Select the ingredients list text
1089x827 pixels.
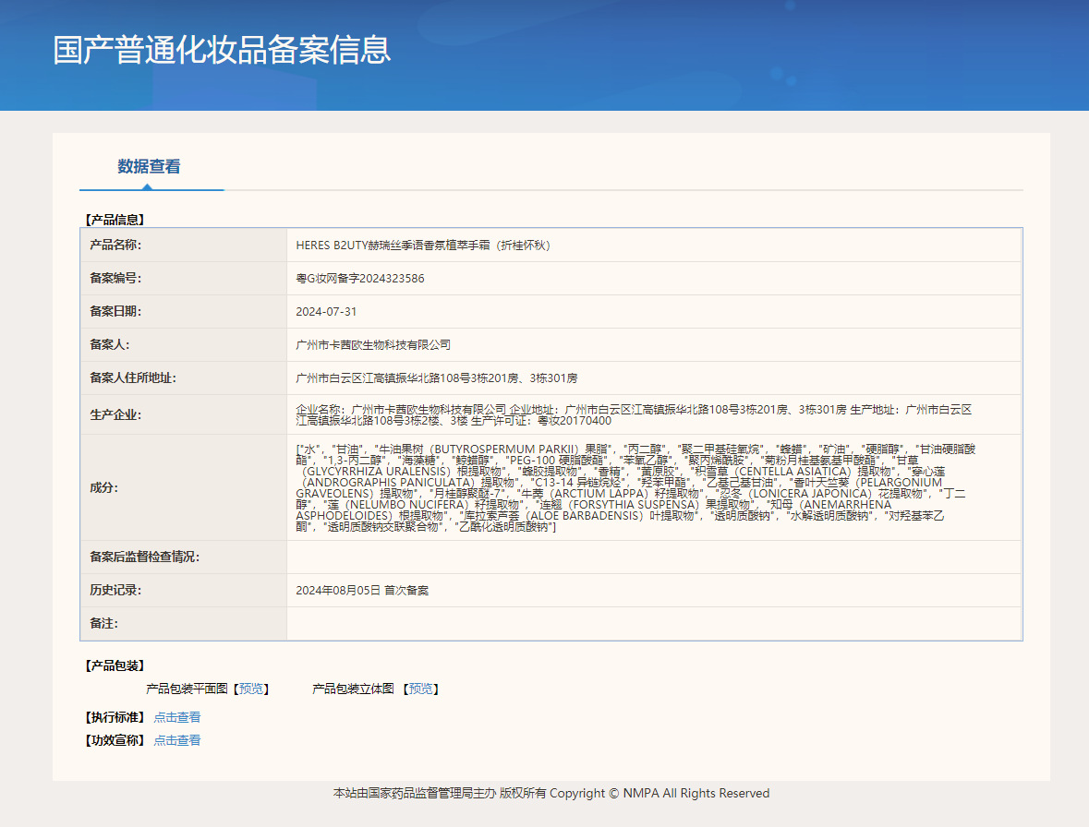click(635, 487)
